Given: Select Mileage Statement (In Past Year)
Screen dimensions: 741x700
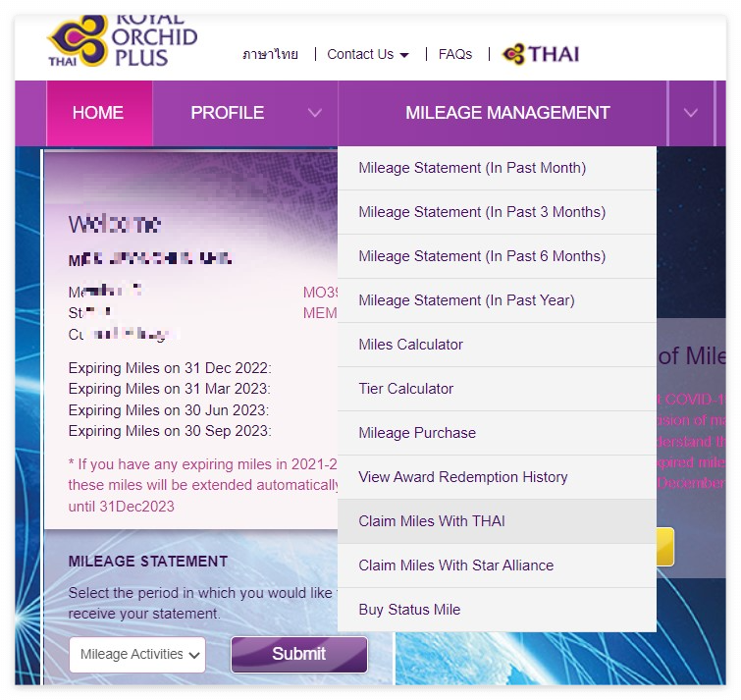Looking at the screenshot, I should [x=498, y=300].
